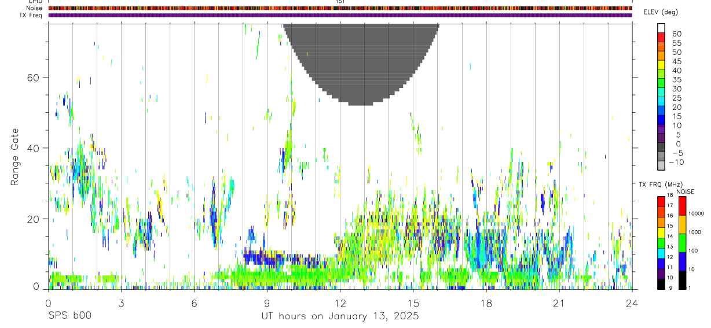Click the 18 tick label on time axis
711x328 pixels.
(x=486, y=304)
